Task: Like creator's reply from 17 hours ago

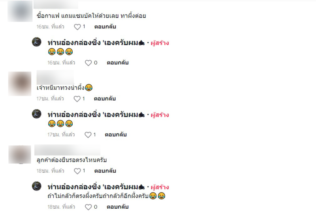Action: [88, 135]
